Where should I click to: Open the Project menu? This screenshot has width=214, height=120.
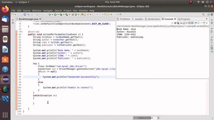[67, 11]
